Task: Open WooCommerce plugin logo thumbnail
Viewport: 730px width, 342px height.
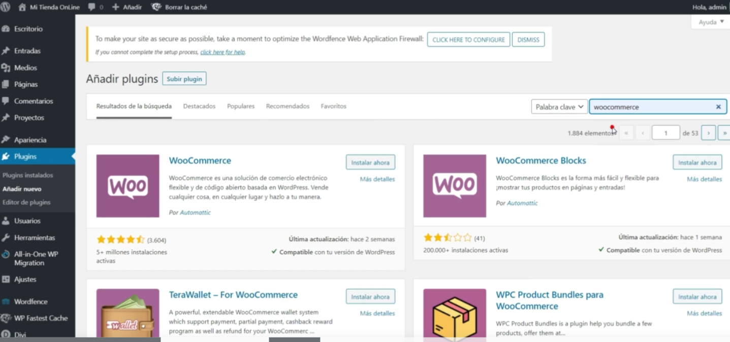Action: click(x=128, y=186)
